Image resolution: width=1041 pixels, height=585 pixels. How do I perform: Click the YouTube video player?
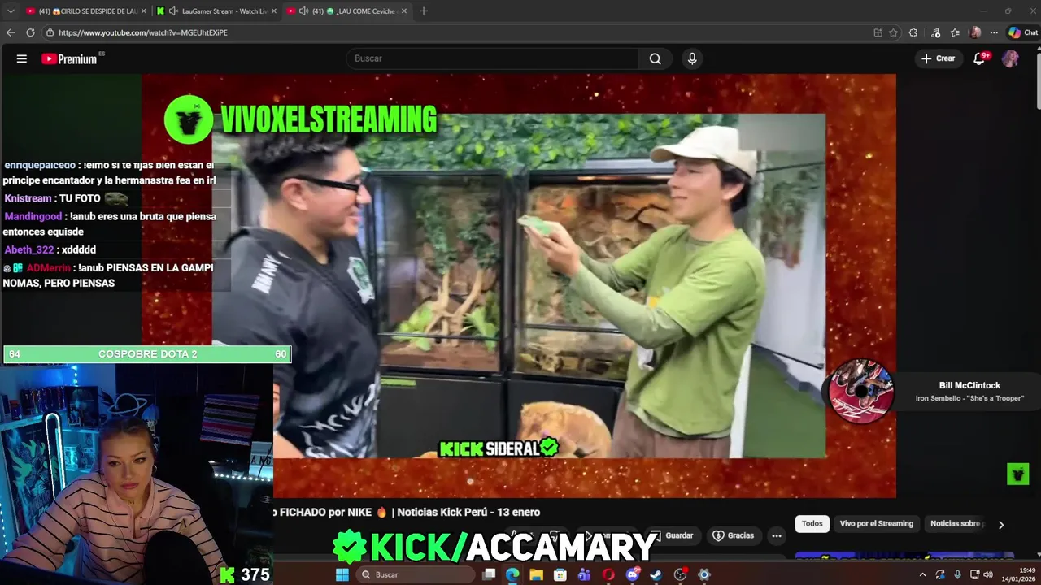[x=519, y=286]
